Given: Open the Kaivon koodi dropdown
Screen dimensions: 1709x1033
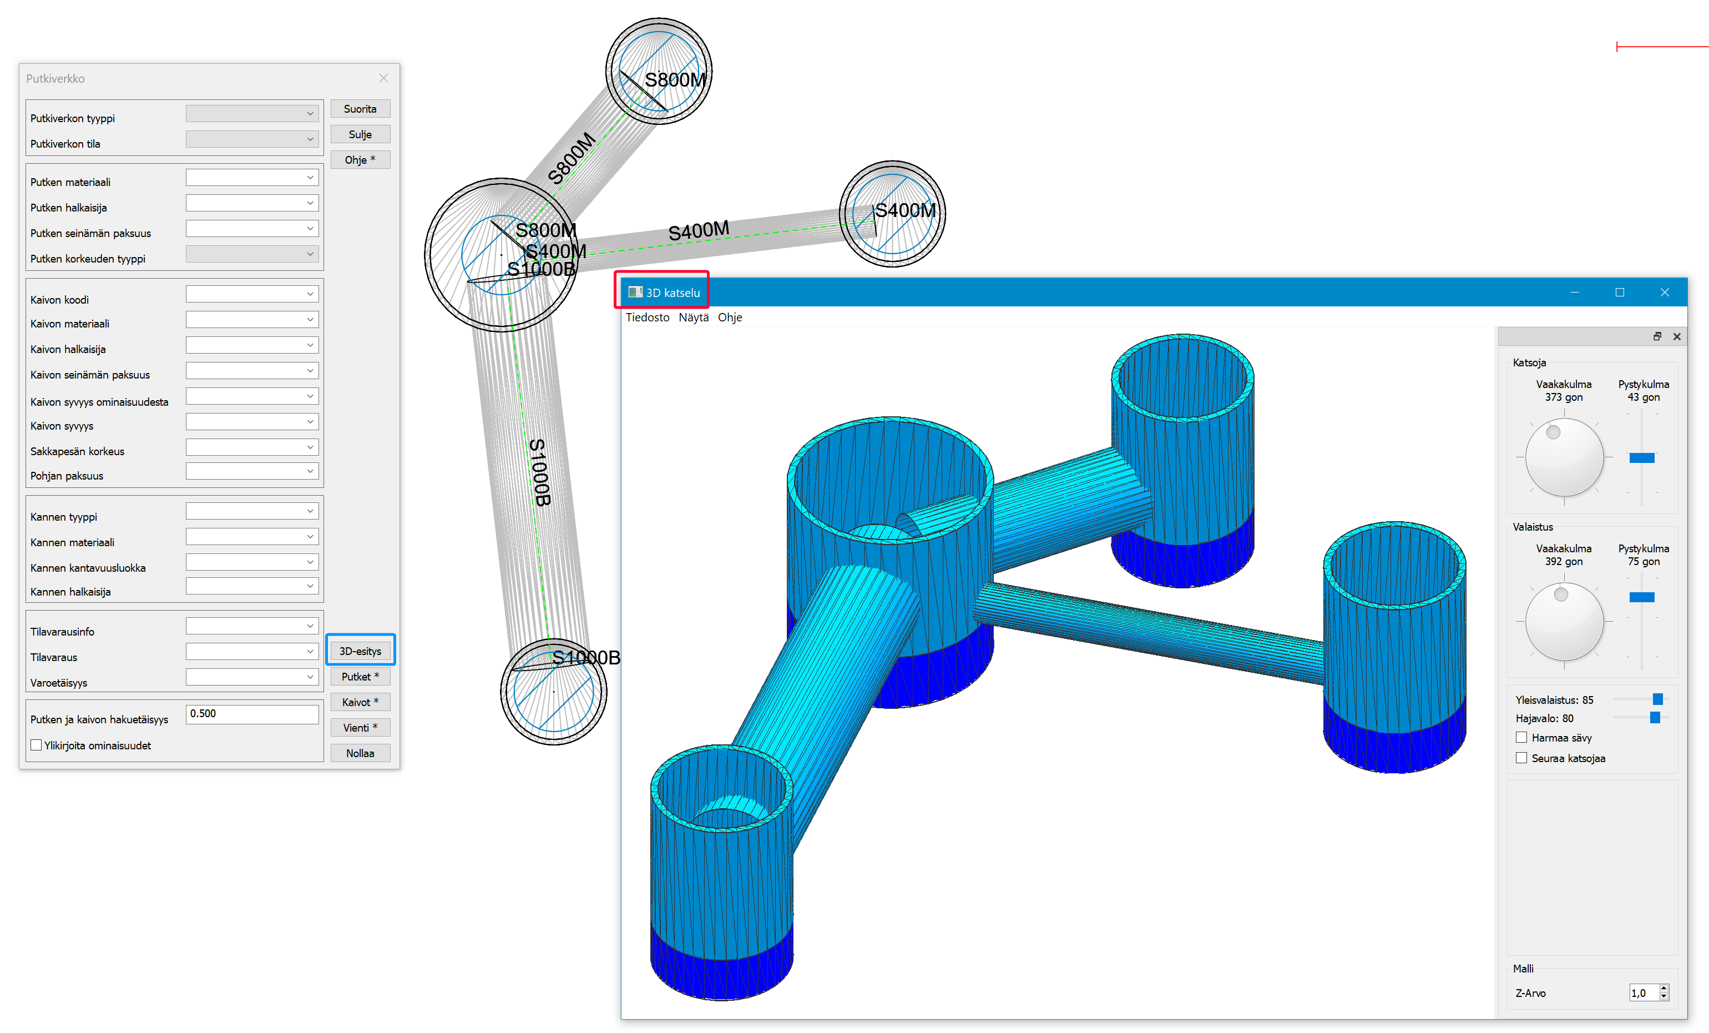Looking at the screenshot, I should (252, 294).
